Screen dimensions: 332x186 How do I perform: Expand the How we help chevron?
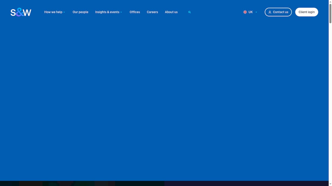[64, 12]
